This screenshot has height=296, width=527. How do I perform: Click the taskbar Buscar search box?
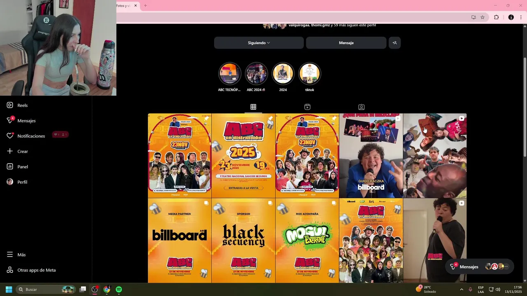click(x=46, y=289)
